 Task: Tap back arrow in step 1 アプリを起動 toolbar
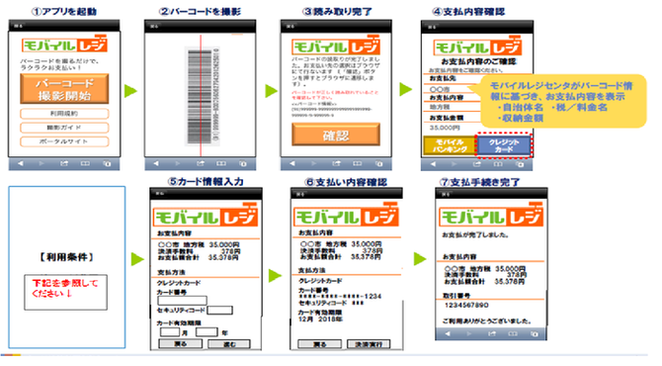tap(21, 163)
